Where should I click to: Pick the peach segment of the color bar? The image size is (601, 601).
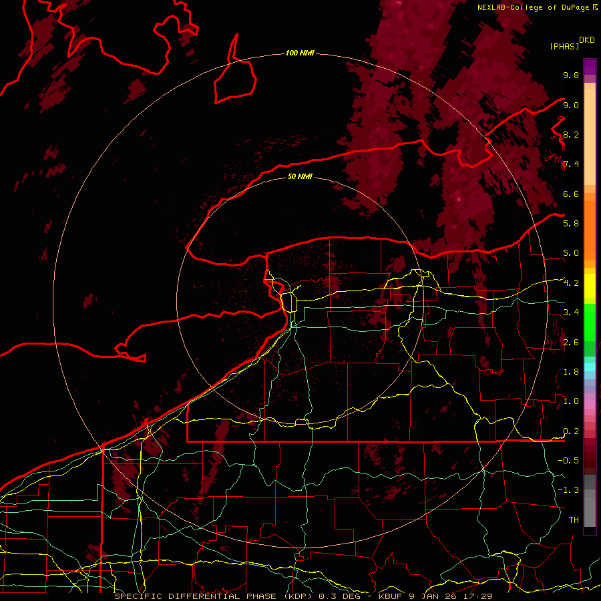(x=590, y=137)
